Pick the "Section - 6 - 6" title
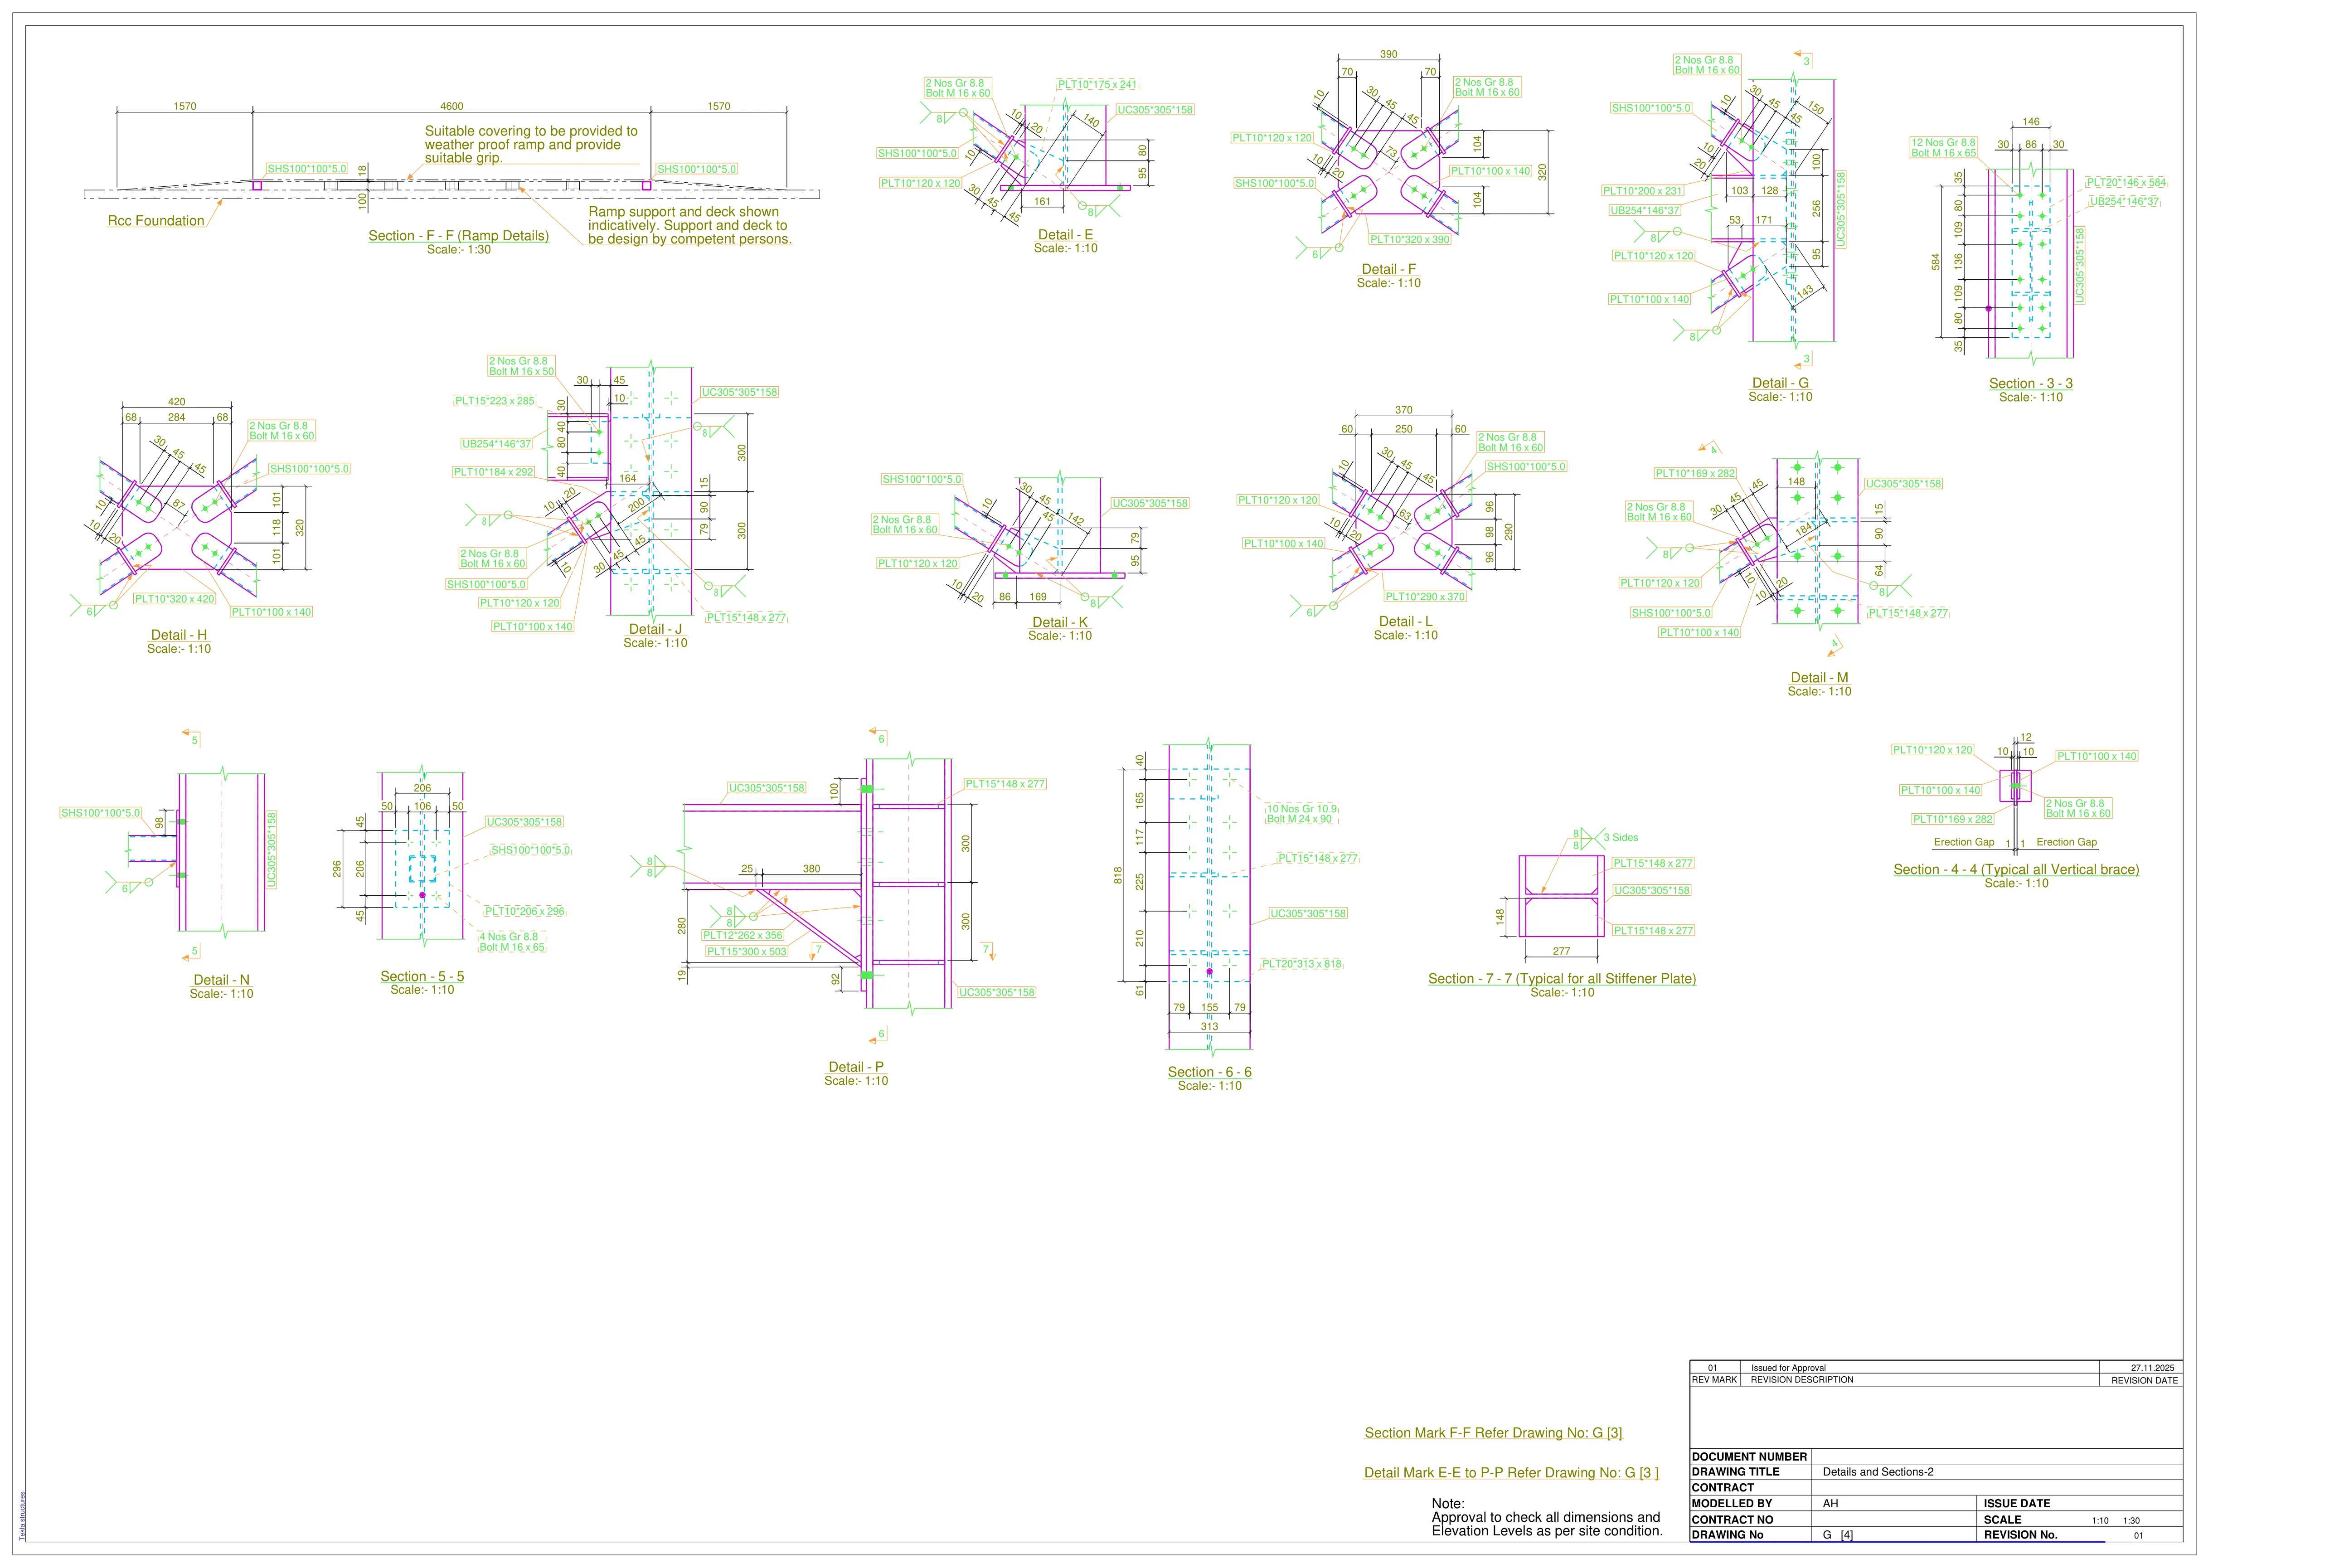2349x1568 pixels. click(1209, 1072)
